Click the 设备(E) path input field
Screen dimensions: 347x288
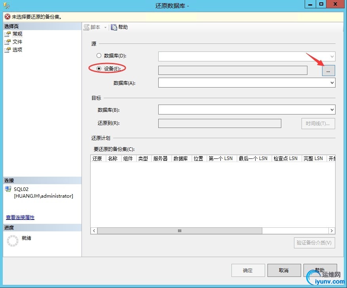pos(233,70)
